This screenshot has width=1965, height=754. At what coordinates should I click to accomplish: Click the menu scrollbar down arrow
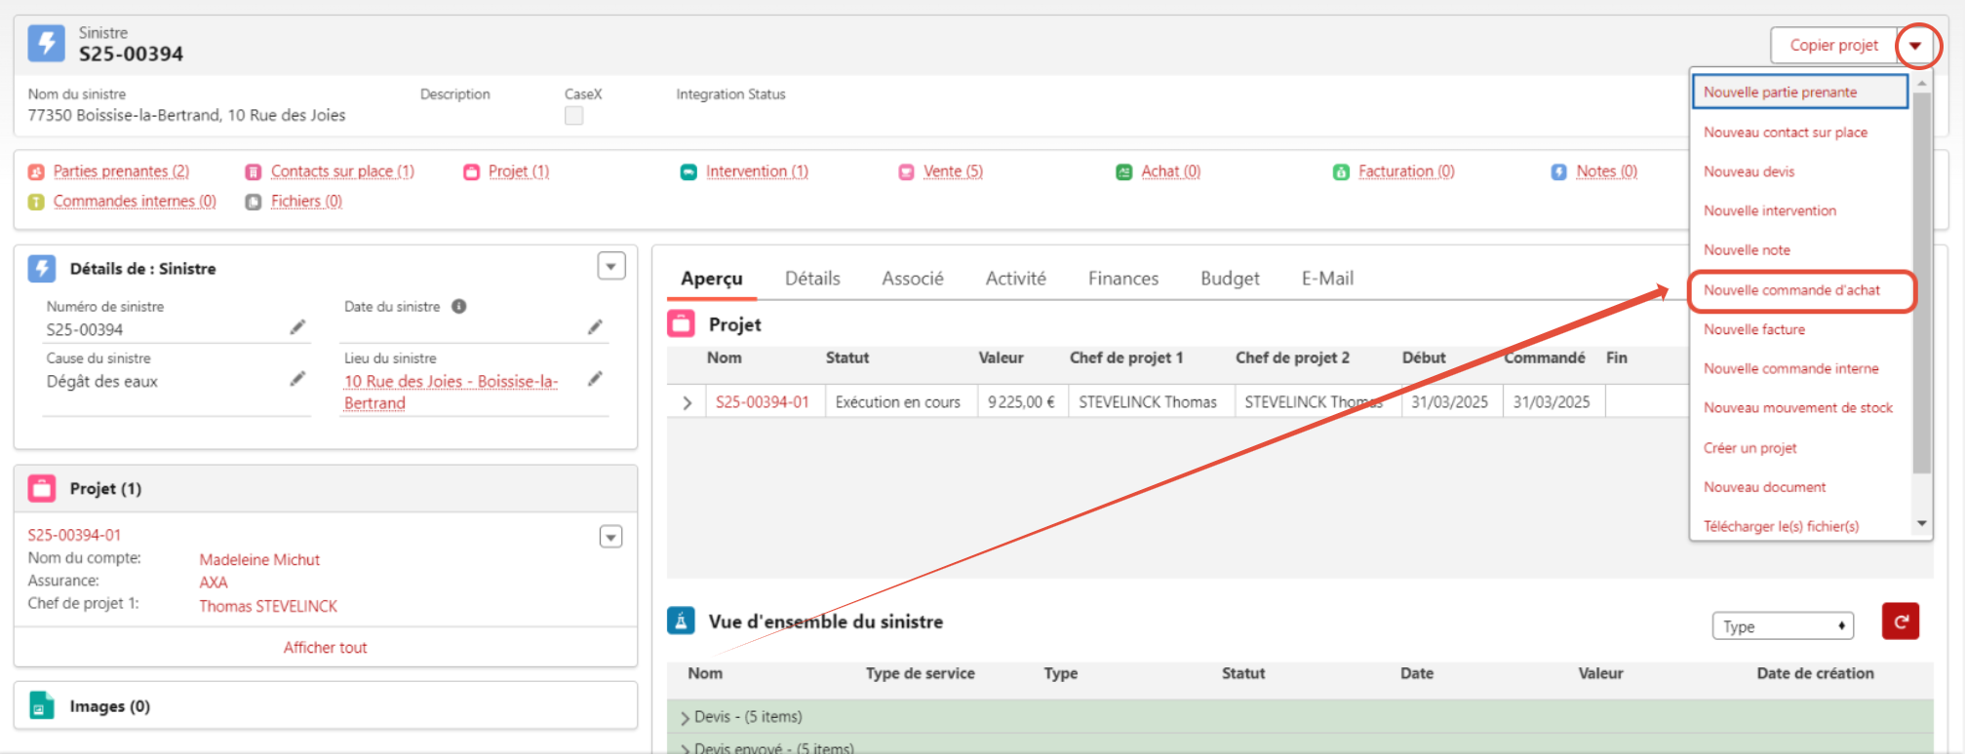[x=1922, y=524]
